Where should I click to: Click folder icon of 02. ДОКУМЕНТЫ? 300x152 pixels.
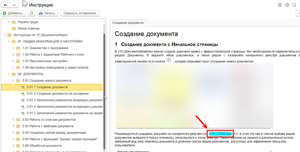pyautogui.click(x=14, y=74)
